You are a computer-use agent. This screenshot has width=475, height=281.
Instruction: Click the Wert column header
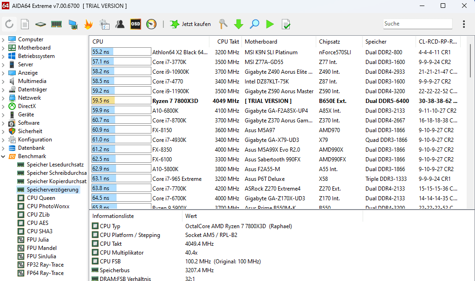(x=273, y=216)
